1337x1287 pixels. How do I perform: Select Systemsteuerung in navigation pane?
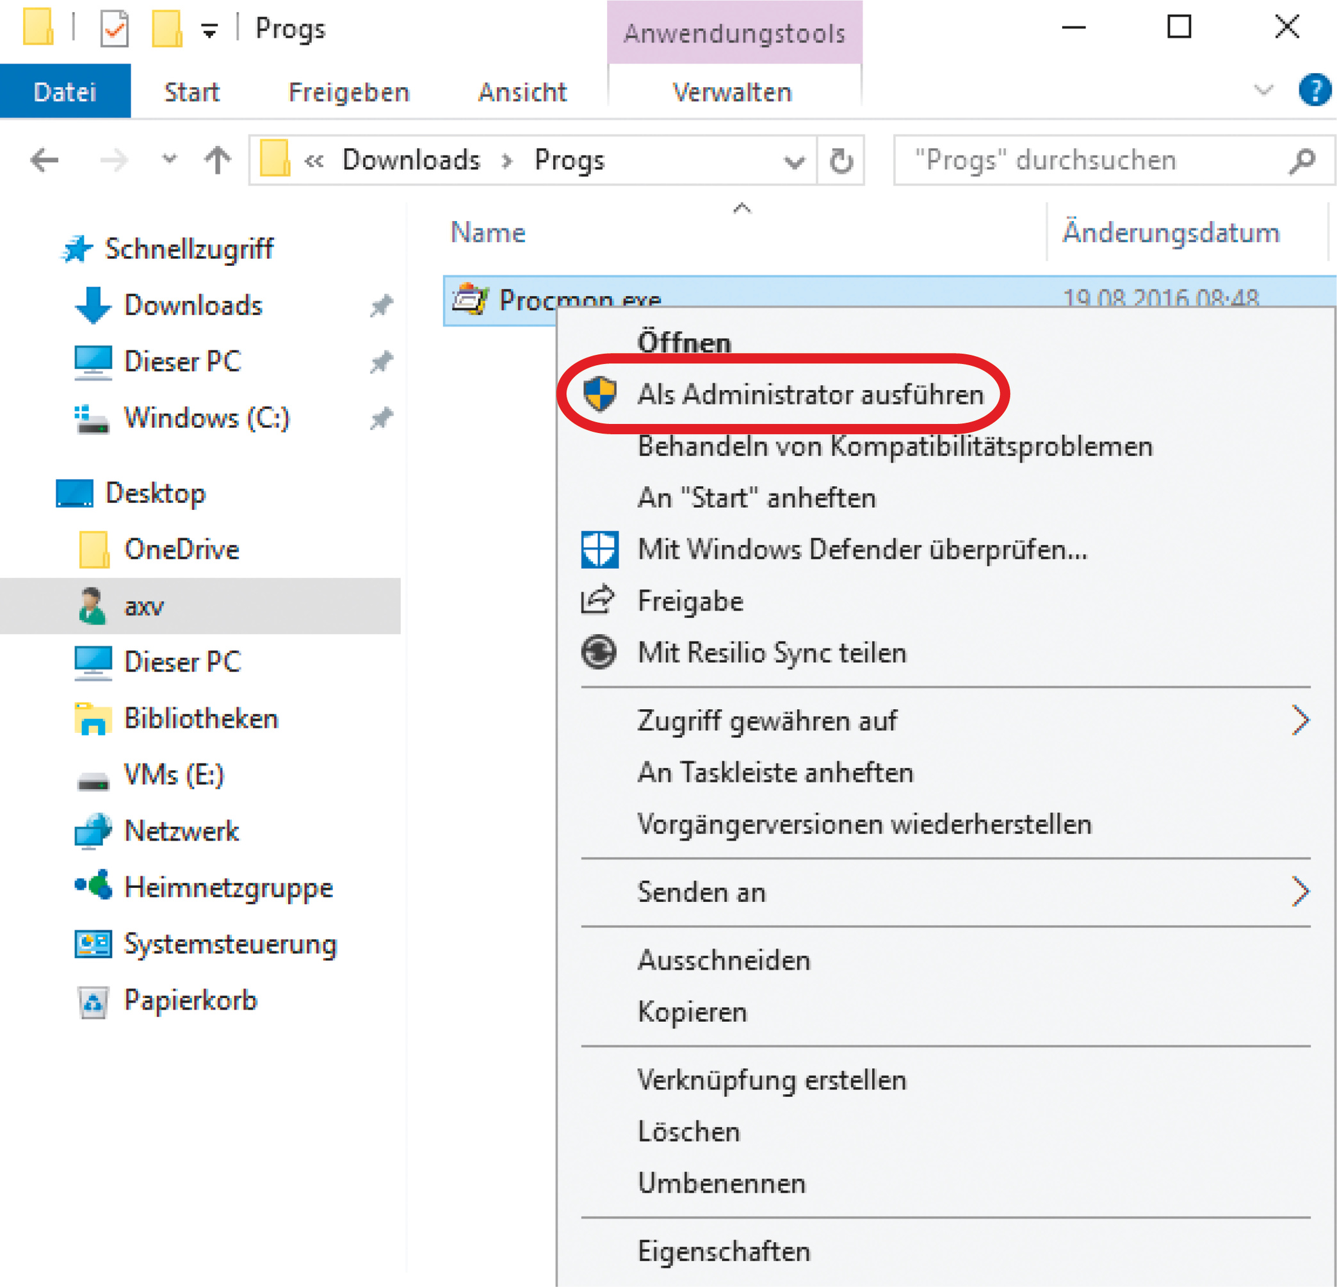tap(230, 944)
